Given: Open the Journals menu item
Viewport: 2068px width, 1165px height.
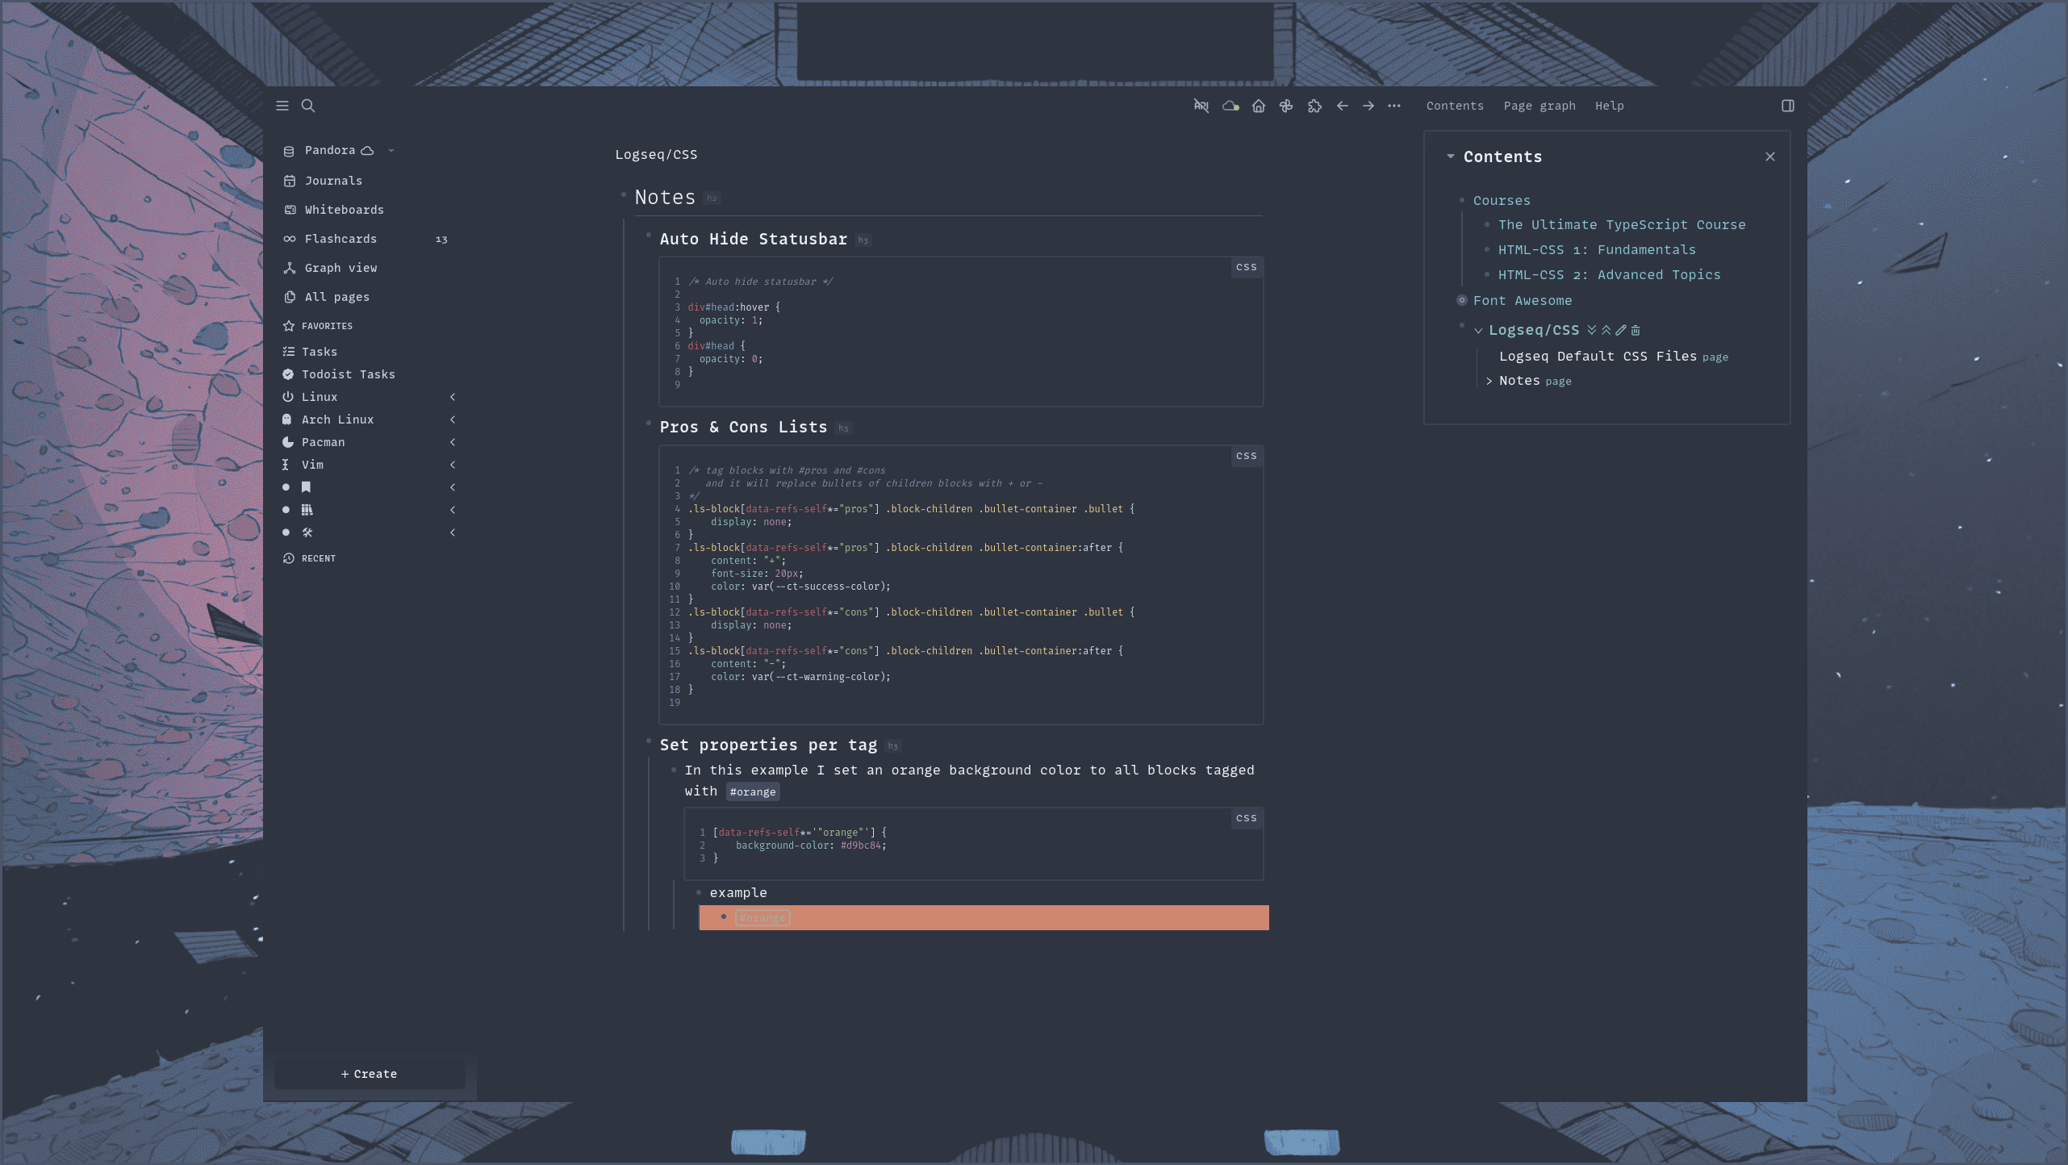Looking at the screenshot, I should pos(331,181).
